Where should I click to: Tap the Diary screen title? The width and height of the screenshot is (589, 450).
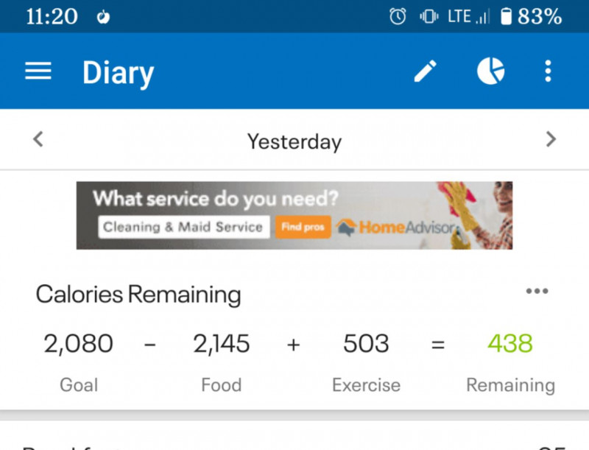pos(118,72)
